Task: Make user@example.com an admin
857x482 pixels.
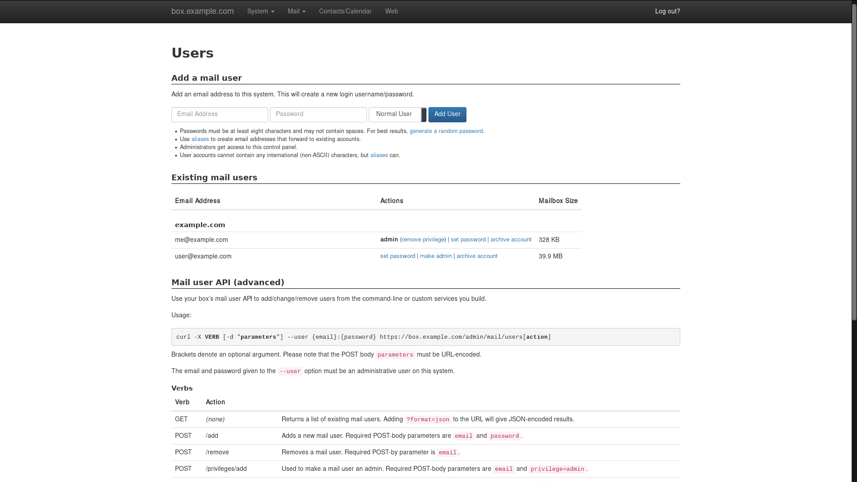Action: click(436, 256)
